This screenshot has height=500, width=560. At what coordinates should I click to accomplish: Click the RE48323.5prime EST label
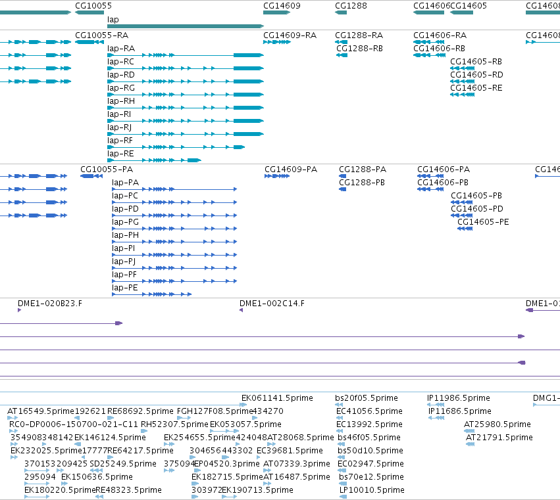pyautogui.click(x=128, y=490)
